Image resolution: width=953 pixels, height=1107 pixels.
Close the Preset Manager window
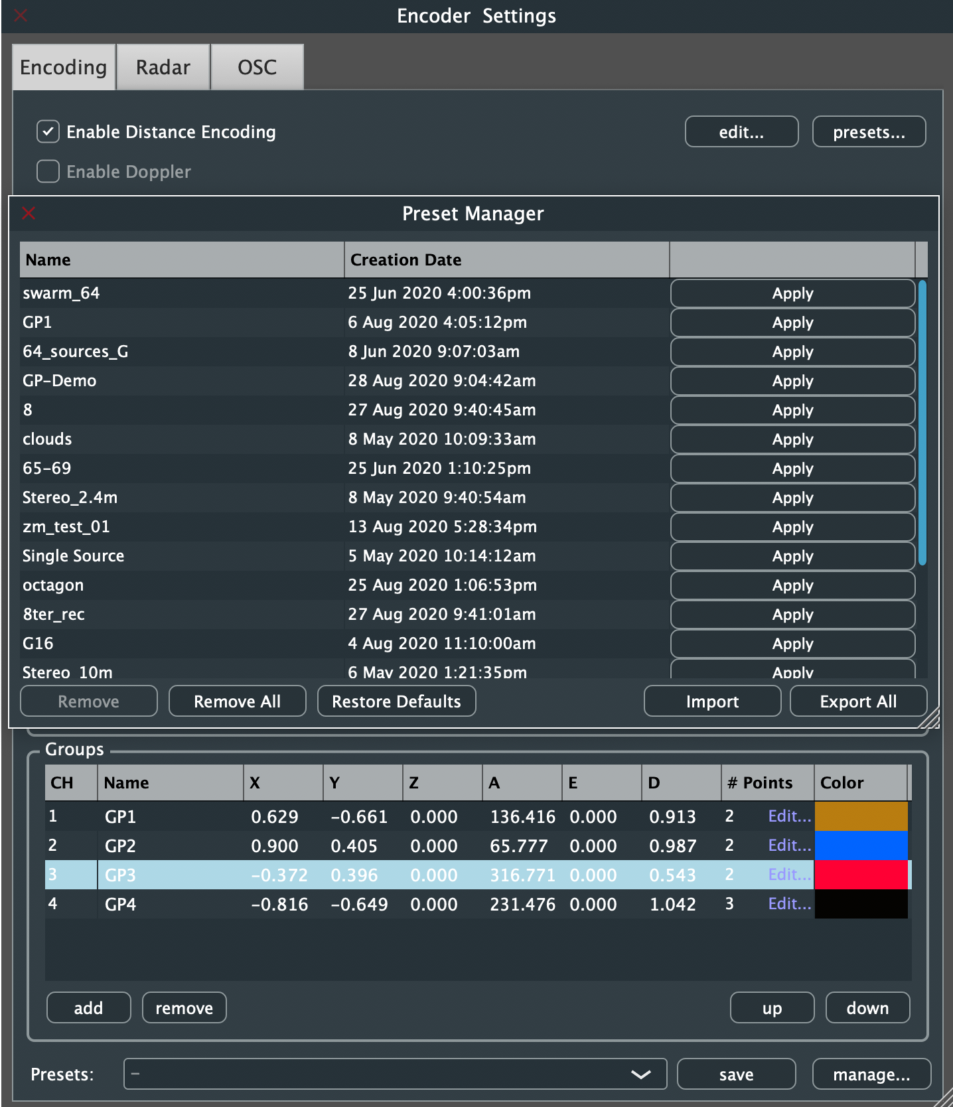pos(29,213)
